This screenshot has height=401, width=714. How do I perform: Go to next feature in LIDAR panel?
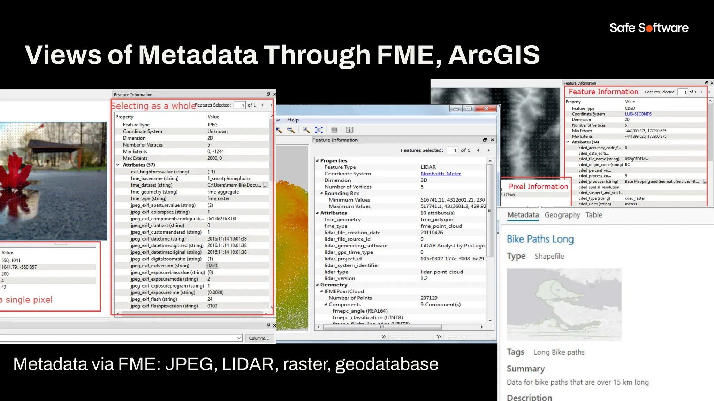coord(488,150)
